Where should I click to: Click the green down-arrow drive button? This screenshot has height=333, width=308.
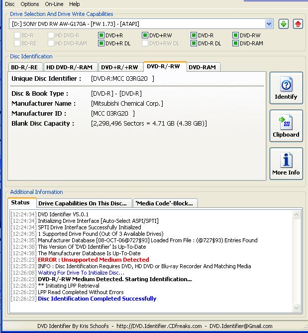point(284,24)
